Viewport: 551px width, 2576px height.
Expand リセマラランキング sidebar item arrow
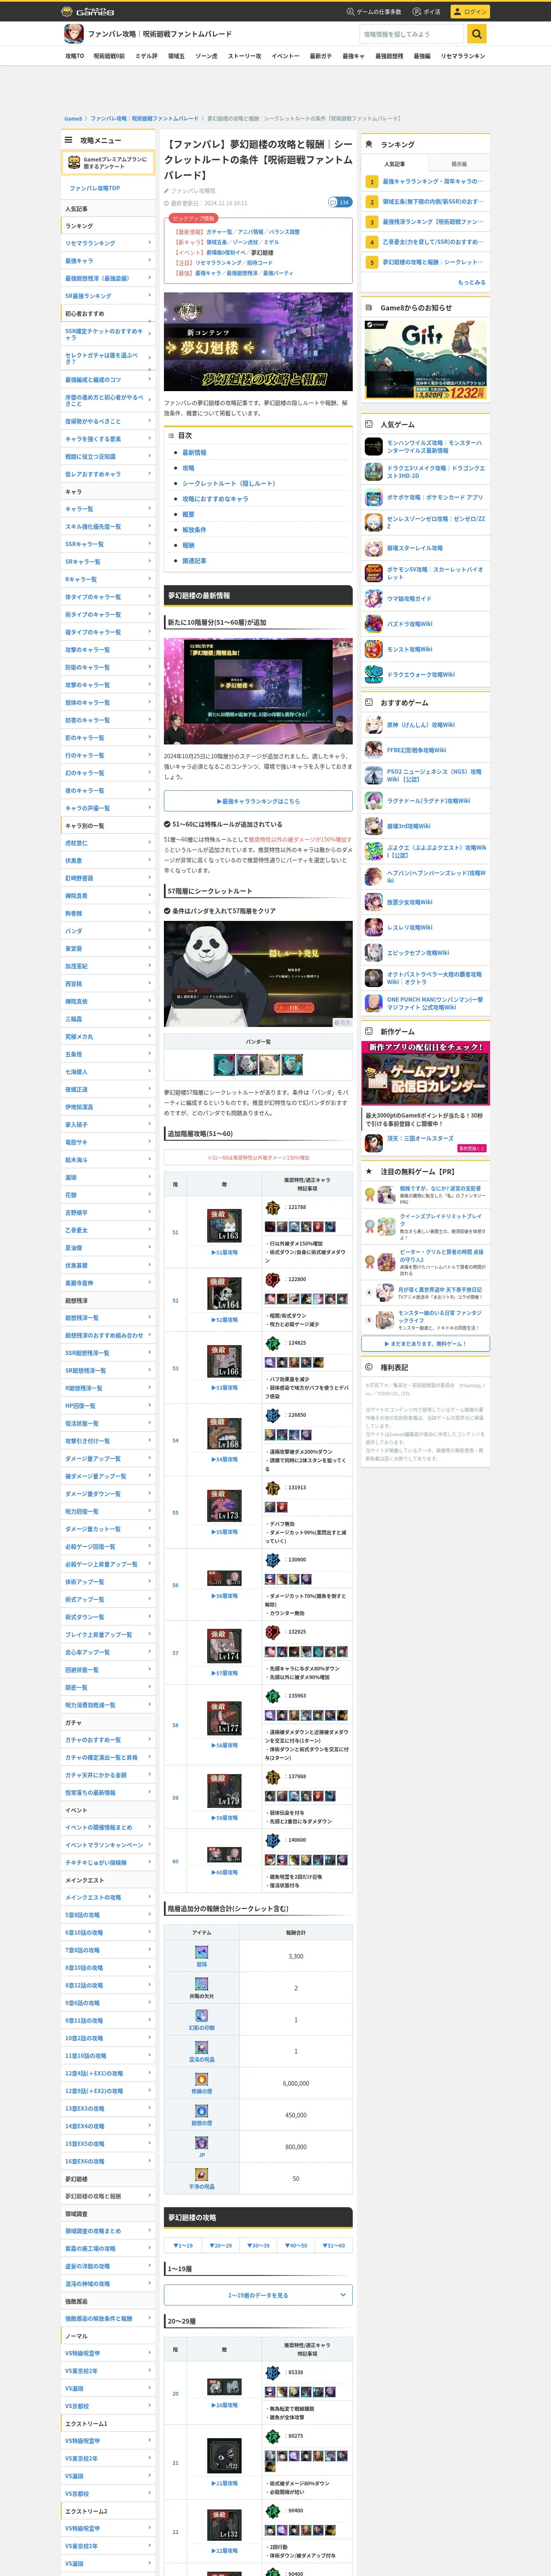[x=150, y=243]
